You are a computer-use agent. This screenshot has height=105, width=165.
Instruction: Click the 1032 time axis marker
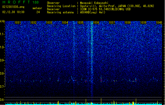(x=33, y=23)
